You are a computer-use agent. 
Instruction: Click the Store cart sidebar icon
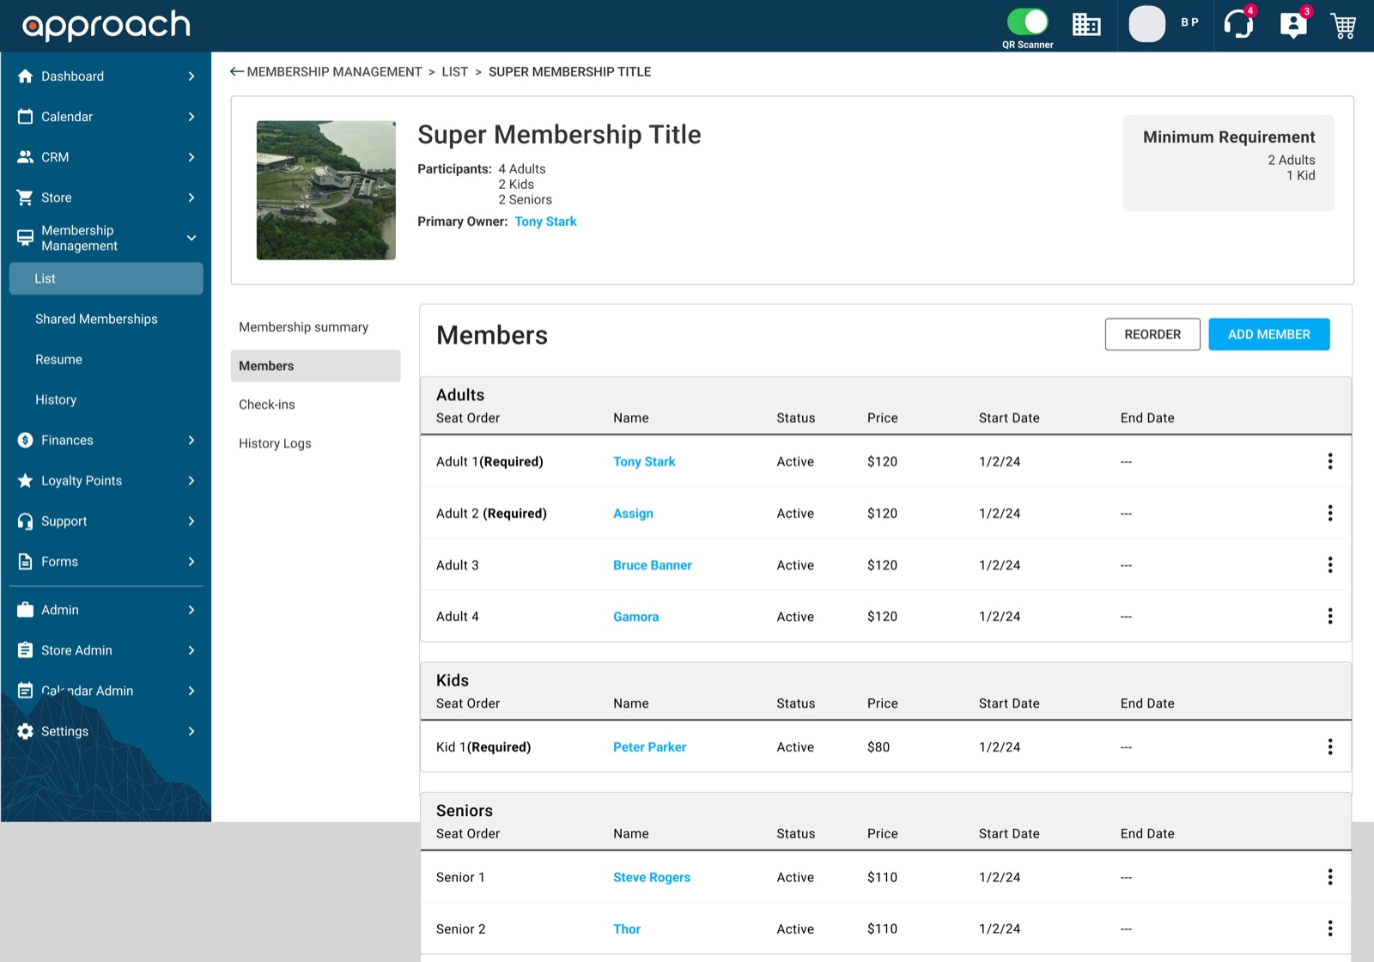[x=26, y=197]
